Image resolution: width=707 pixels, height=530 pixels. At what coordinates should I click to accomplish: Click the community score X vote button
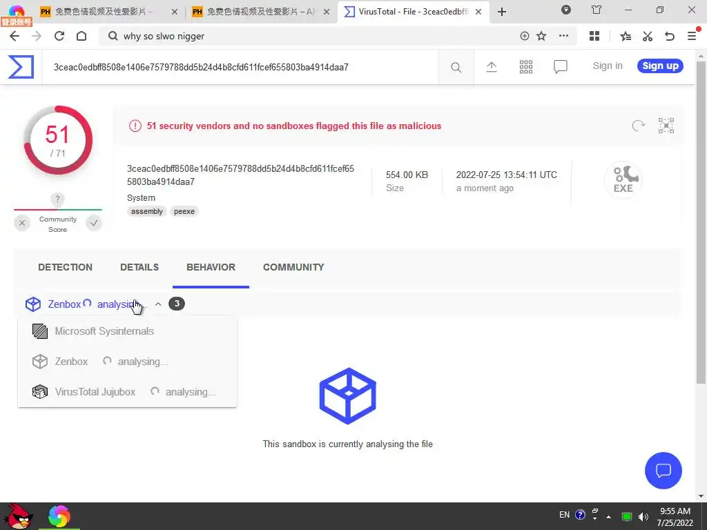(x=22, y=223)
